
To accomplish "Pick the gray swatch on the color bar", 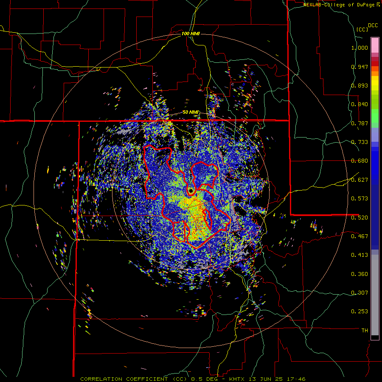I will coord(375,295).
